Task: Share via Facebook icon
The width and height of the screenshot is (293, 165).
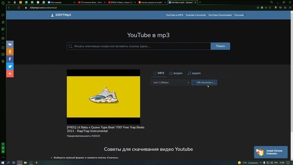Action: click(10, 59)
